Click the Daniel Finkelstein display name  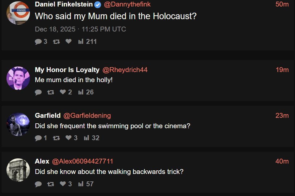[64, 4]
